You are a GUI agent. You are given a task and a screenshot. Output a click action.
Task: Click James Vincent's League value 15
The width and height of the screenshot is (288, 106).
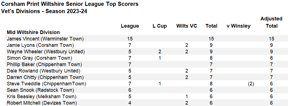(x=130, y=39)
